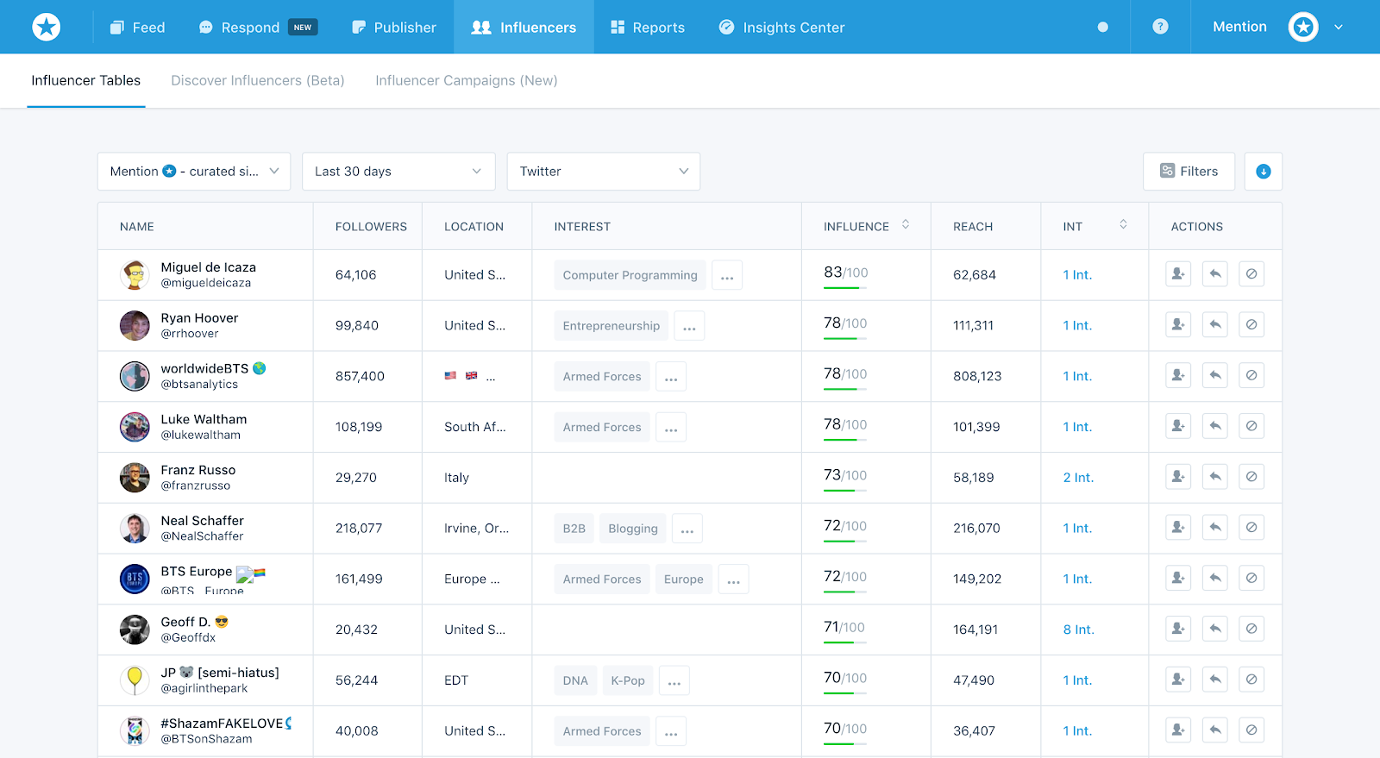The width and height of the screenshot is (1380, 758).
Task: Open the Last 30 days dropdown
Action: point(398,172)
